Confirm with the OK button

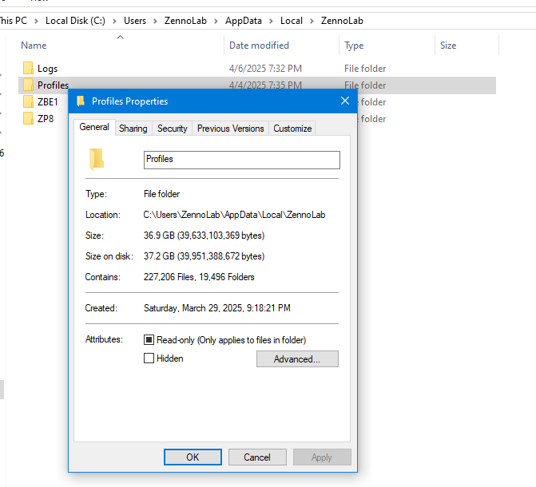click(193, 457)
